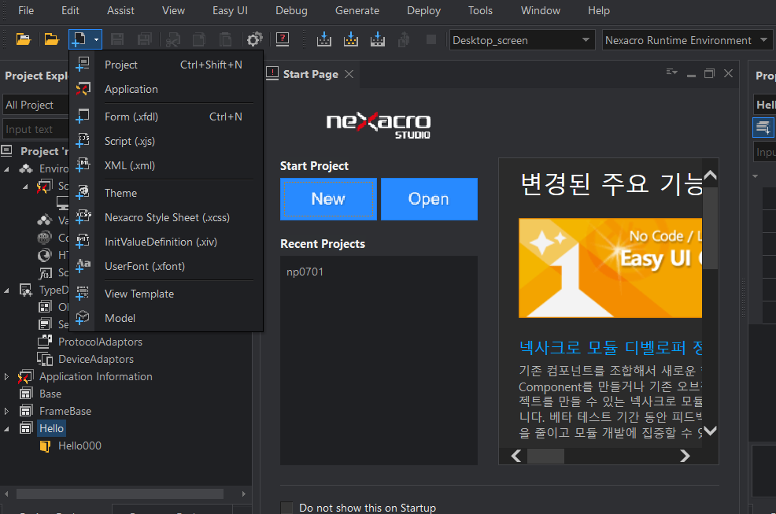Screen dimensions: 776x514
Task: Open the Korean Nexacro module developer link
Action: tap(611, 348)
